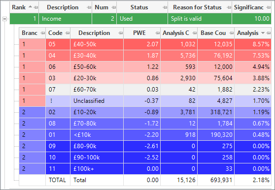This screenshot has height=190, width=275.
Task: Pin the Significance column header
Action: tap(268, 7)
